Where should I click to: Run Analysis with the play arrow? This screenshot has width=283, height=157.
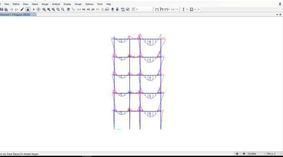(34, 10)
